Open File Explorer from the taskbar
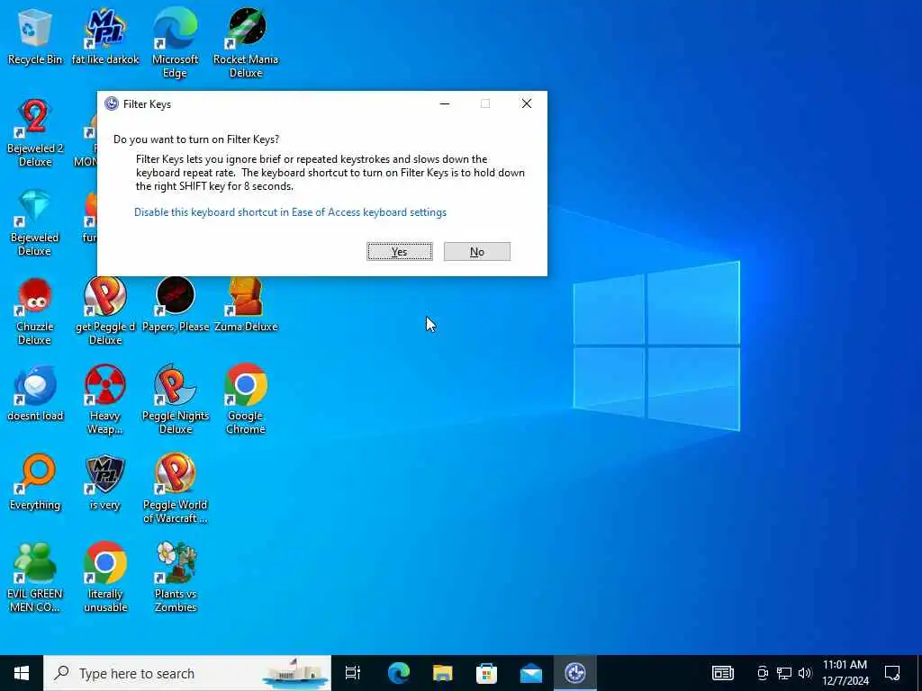Viewport: 922px width, 691px height. point(442,673)
